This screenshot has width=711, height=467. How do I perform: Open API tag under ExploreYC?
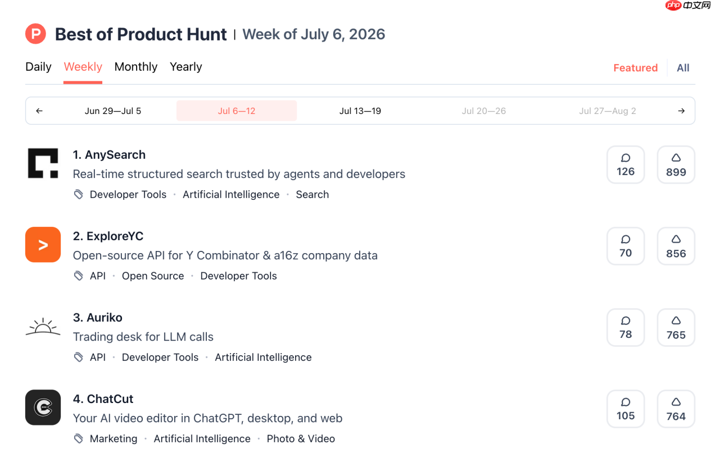click(x=98, y=276)
